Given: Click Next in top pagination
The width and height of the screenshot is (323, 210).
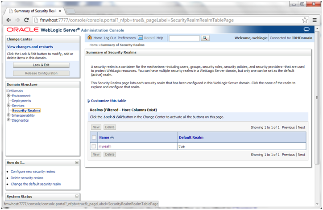Looking at the screenshot, I should point(302,128).
